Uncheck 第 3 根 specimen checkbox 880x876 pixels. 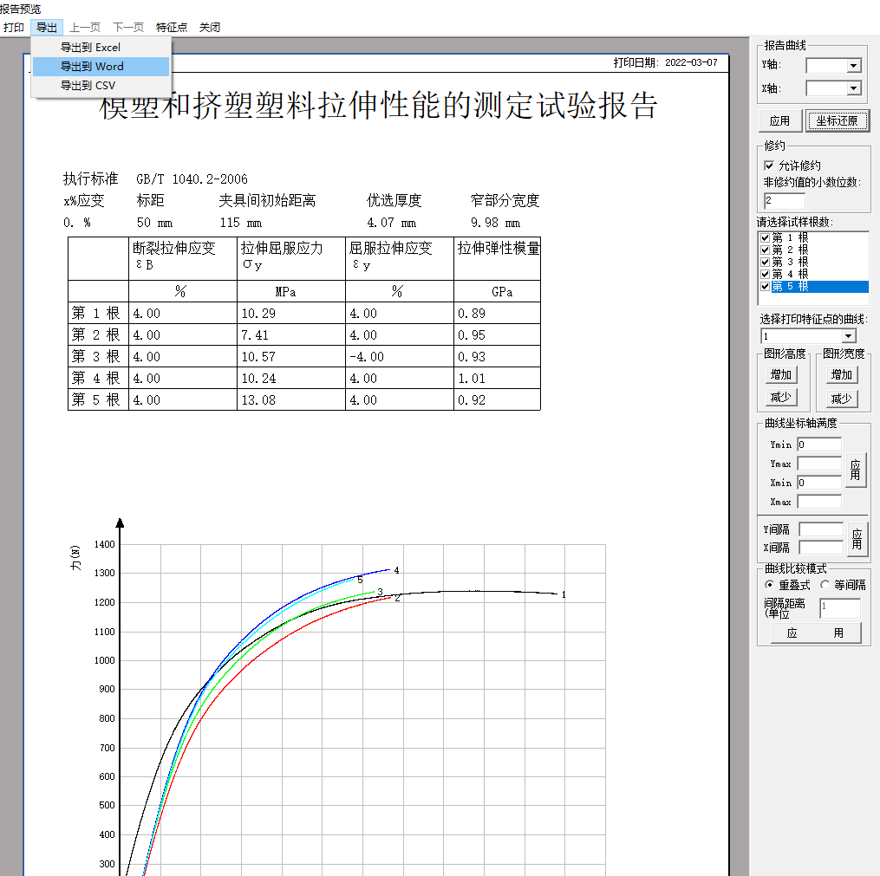tap(765, 262)
